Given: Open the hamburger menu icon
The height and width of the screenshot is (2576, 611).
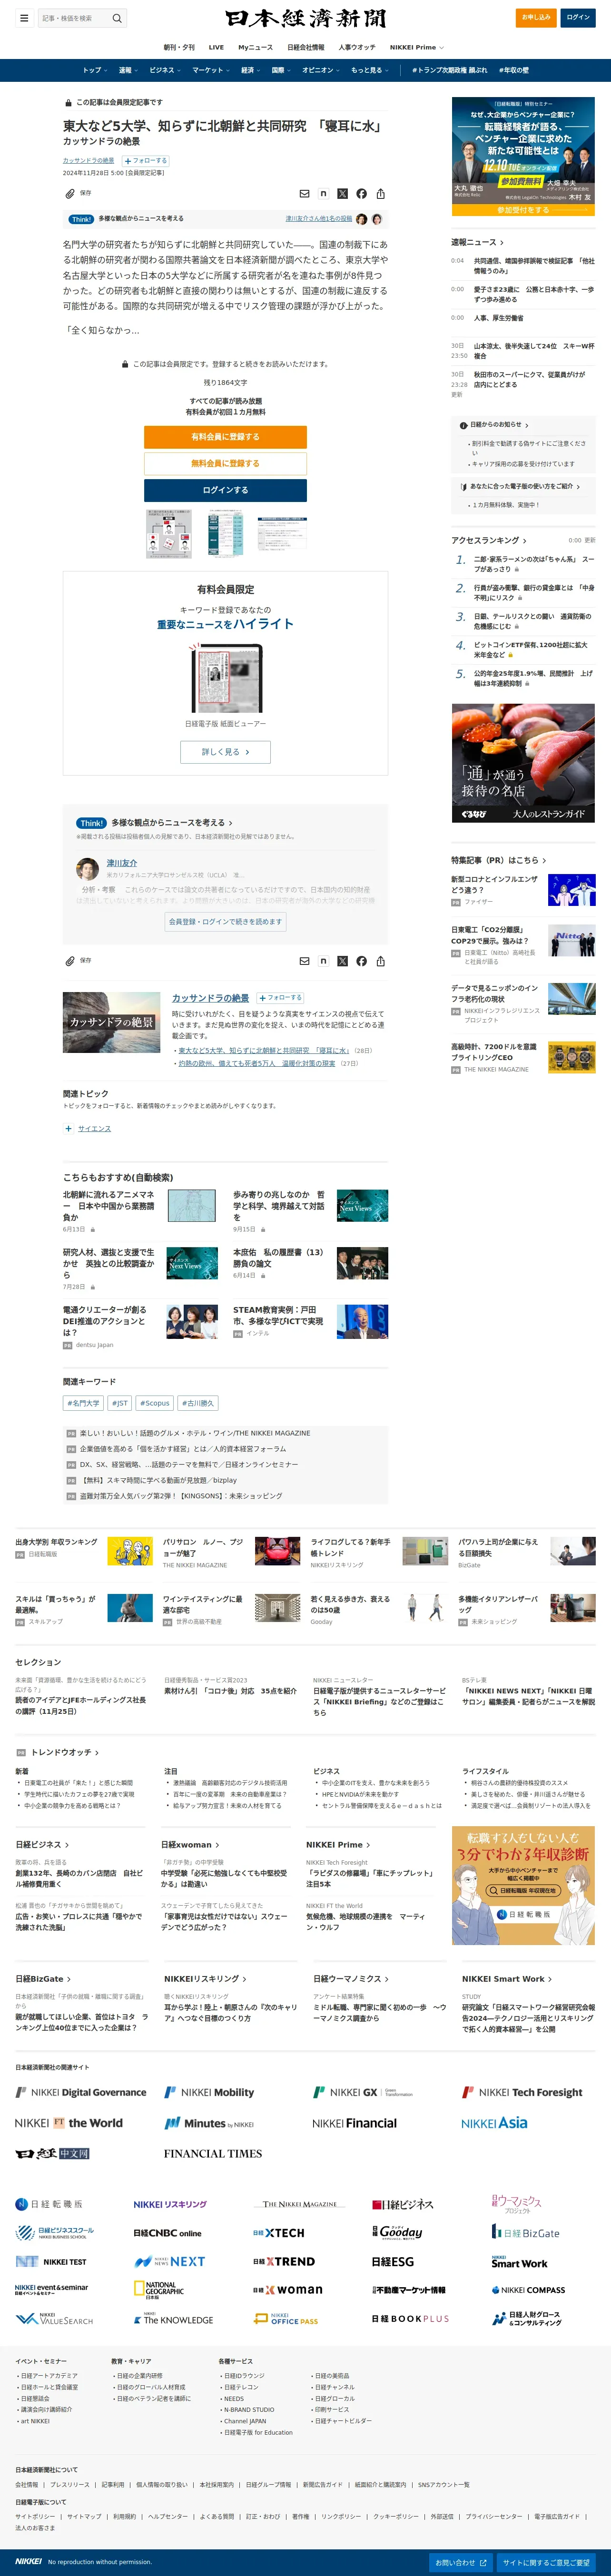Looking at the screenshot, I should point(24,18).
